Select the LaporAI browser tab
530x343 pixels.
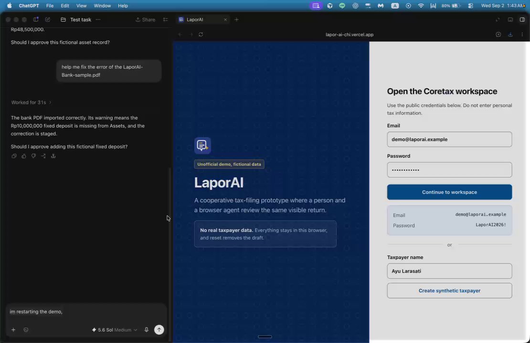[203, 20]
